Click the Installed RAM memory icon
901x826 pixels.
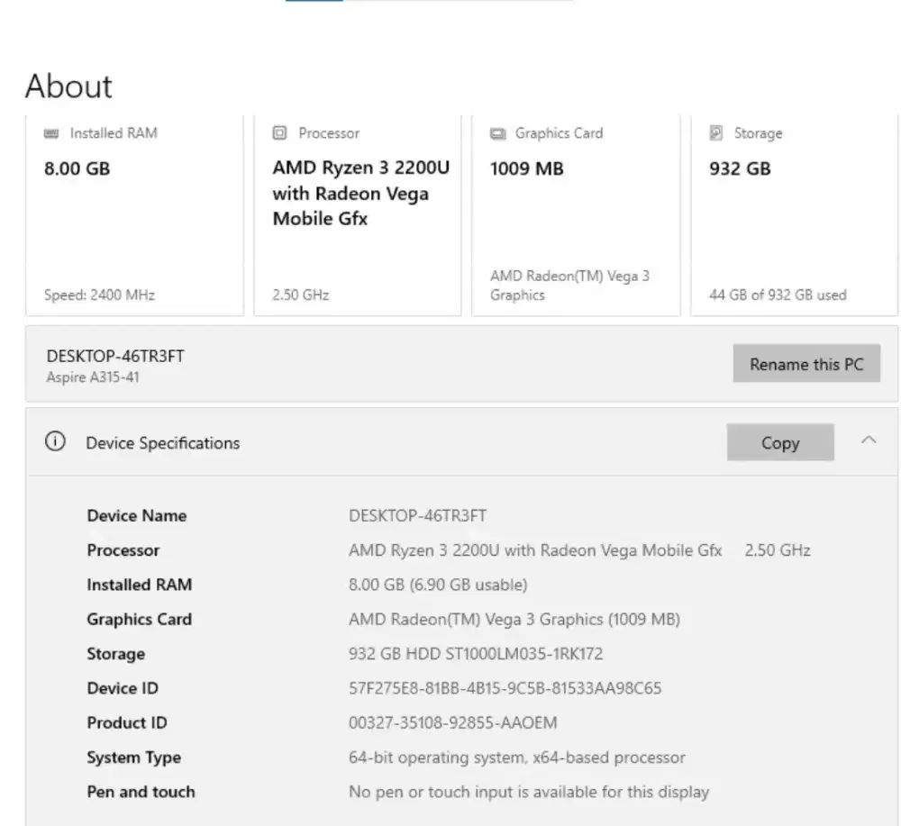point(51,132)
